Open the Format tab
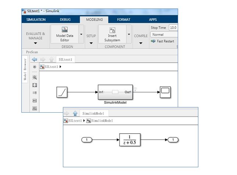This screenshot has width=237, height=175. click(124, 20)
